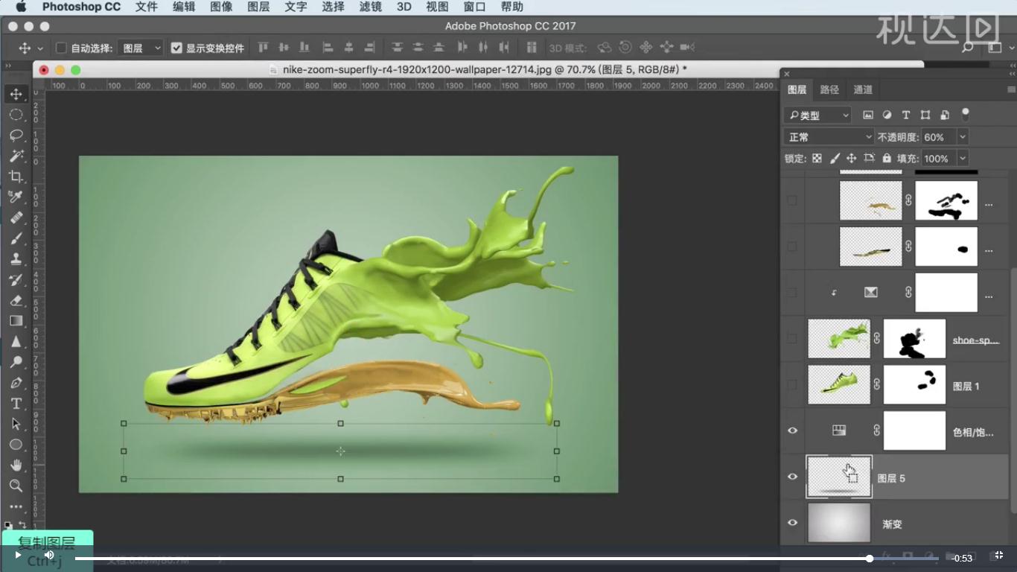Viewport: 1017px width, 572px height.
Task: Open the 文件 menu
Action: tap(147, 7)
